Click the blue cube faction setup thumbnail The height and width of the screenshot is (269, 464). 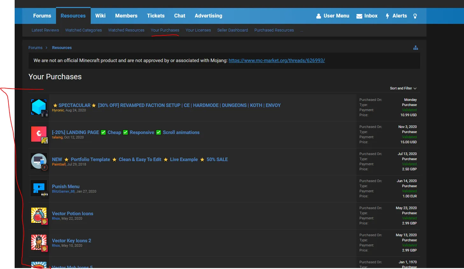tap(39, 107)
